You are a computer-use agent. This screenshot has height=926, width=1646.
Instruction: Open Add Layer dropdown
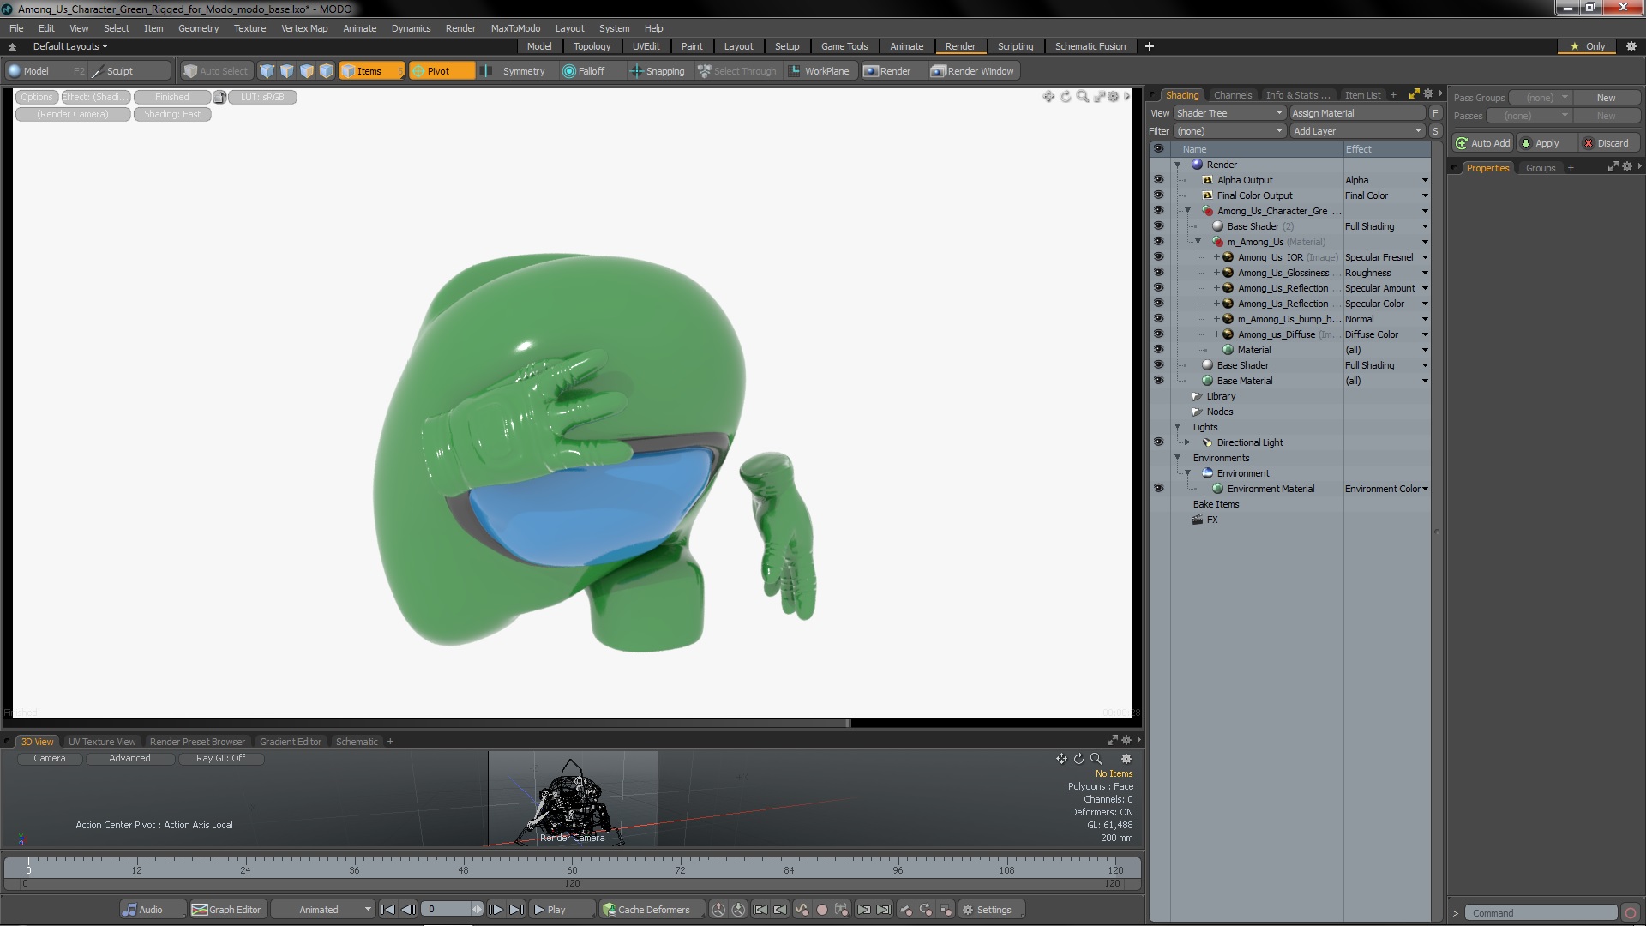[x=1357, y=131]
